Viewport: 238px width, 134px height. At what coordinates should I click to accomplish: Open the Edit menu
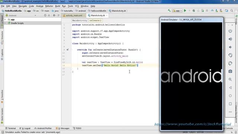coord(8,6)
